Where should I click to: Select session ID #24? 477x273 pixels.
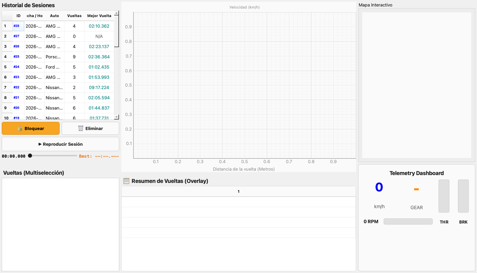coord(18,67)
